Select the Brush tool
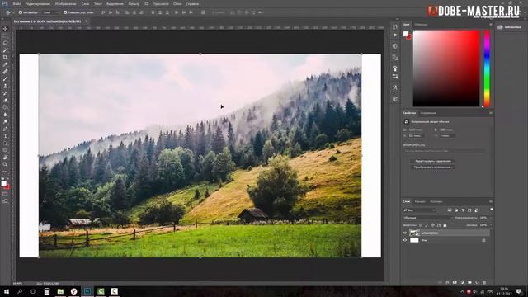The image size is (528, 297). click(5, 79)
